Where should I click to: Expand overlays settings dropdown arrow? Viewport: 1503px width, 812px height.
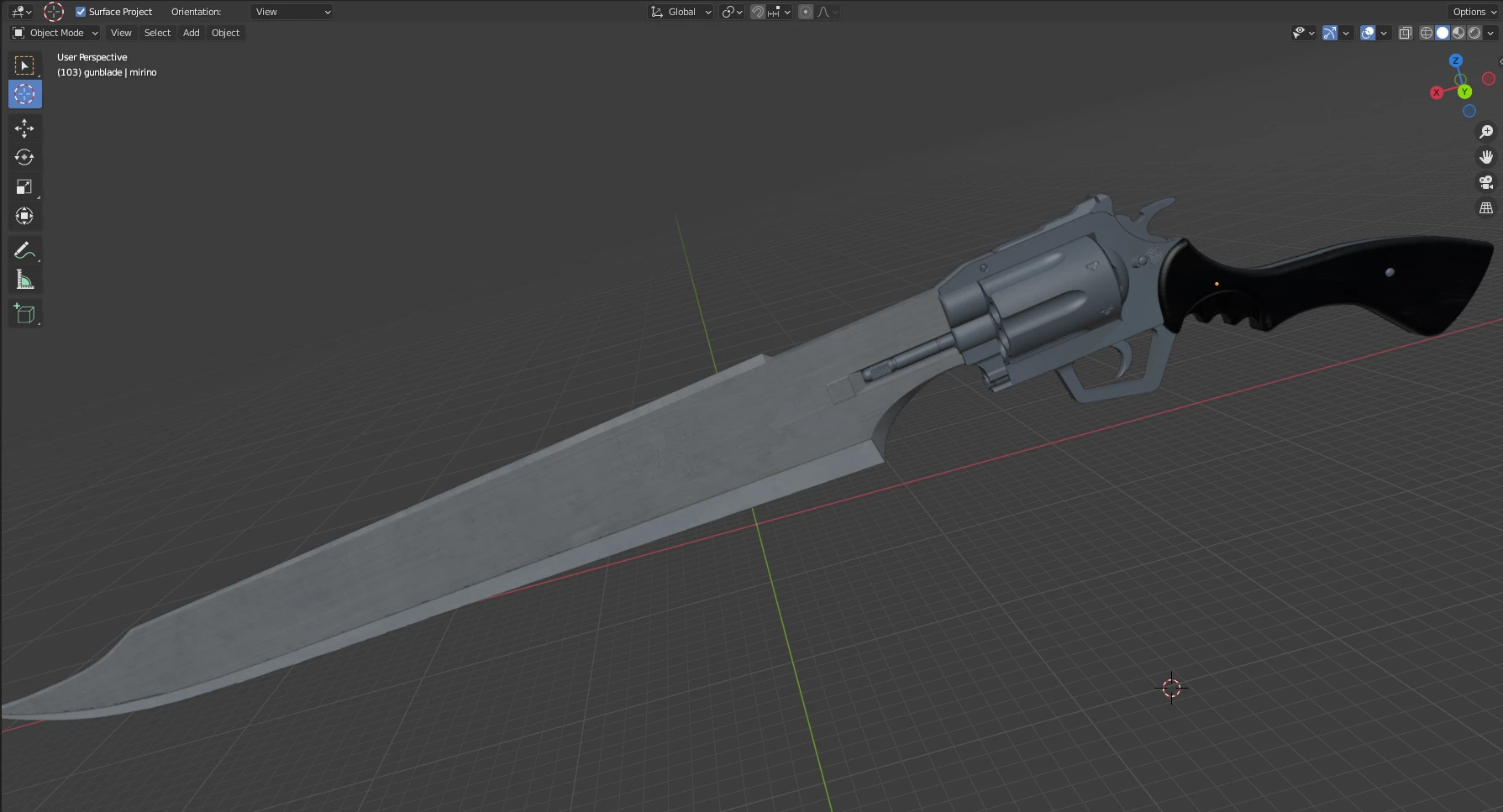coord(1384,33)
